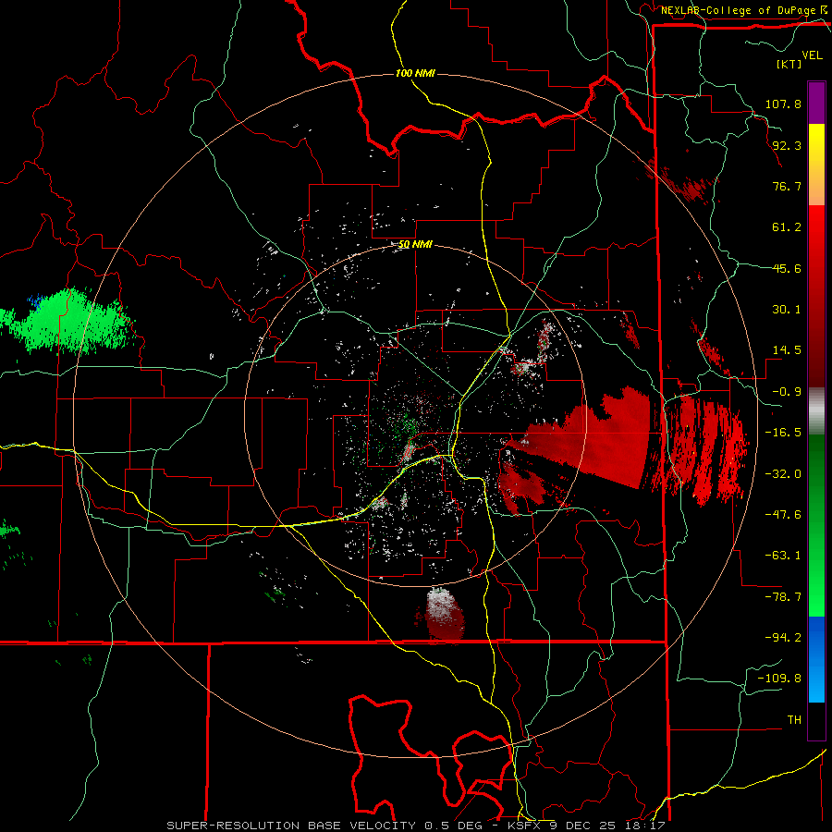Select the 76.7 scale value

click(787, 186)
